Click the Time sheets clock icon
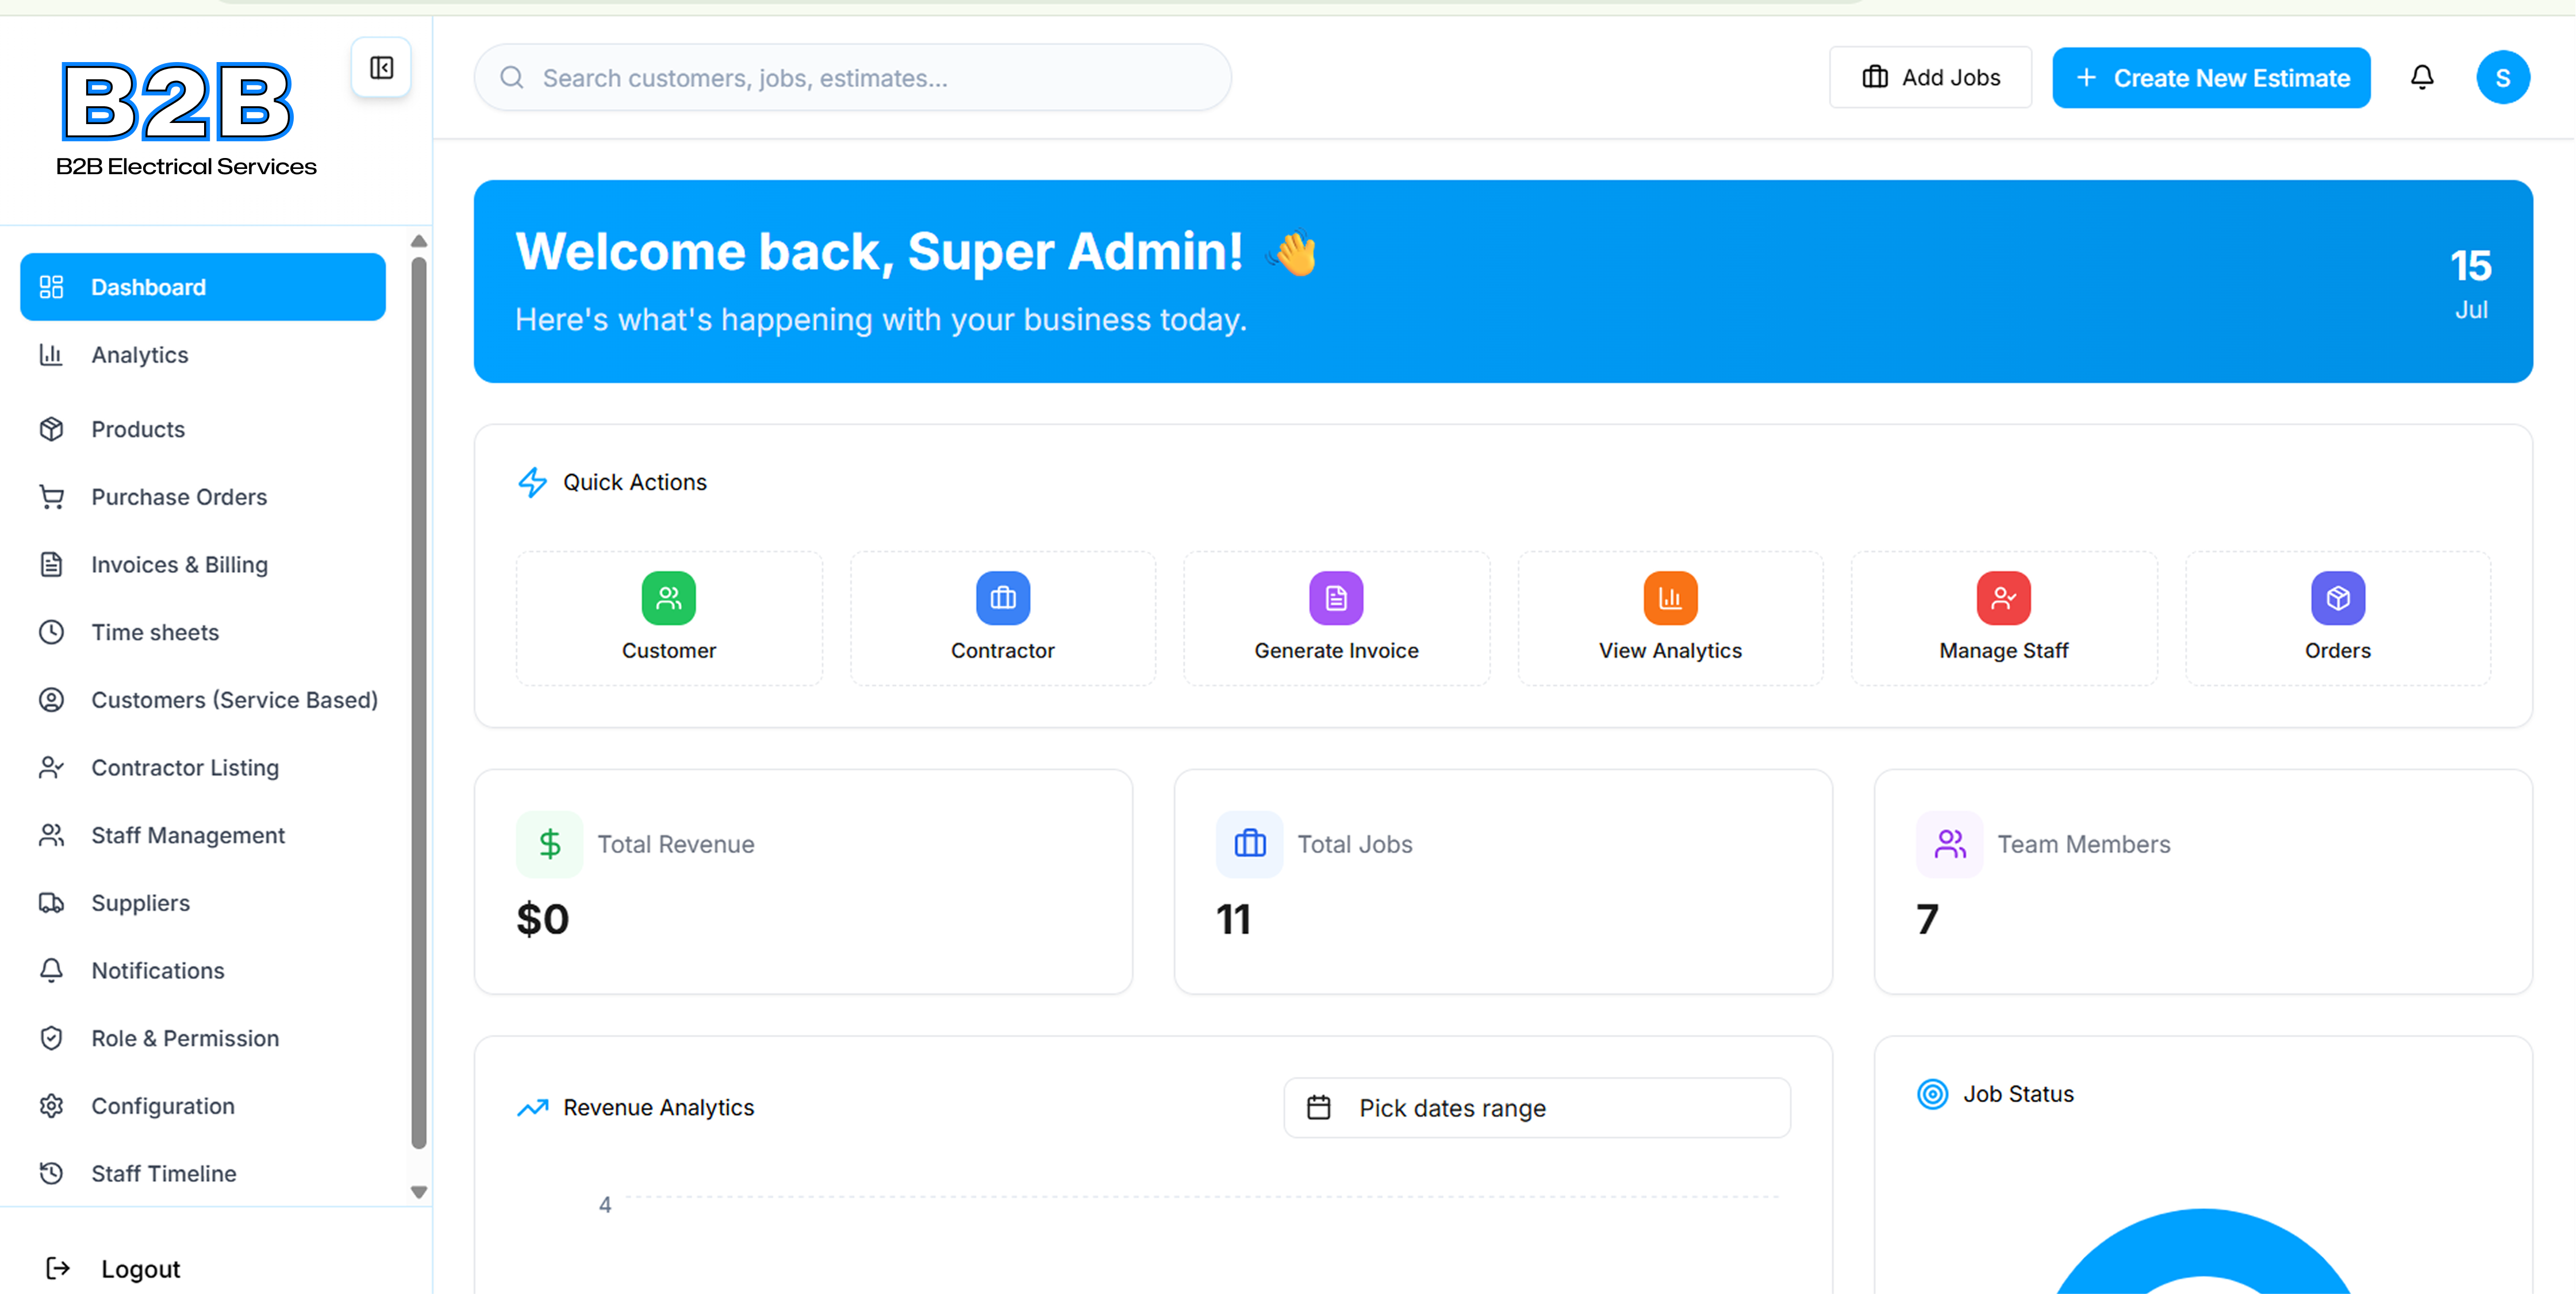The width and height of the screenshot is (2576, 1294). (x=51, y=633)
